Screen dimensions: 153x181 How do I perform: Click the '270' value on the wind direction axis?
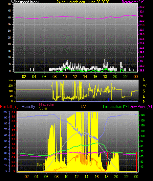pos(11,86)
